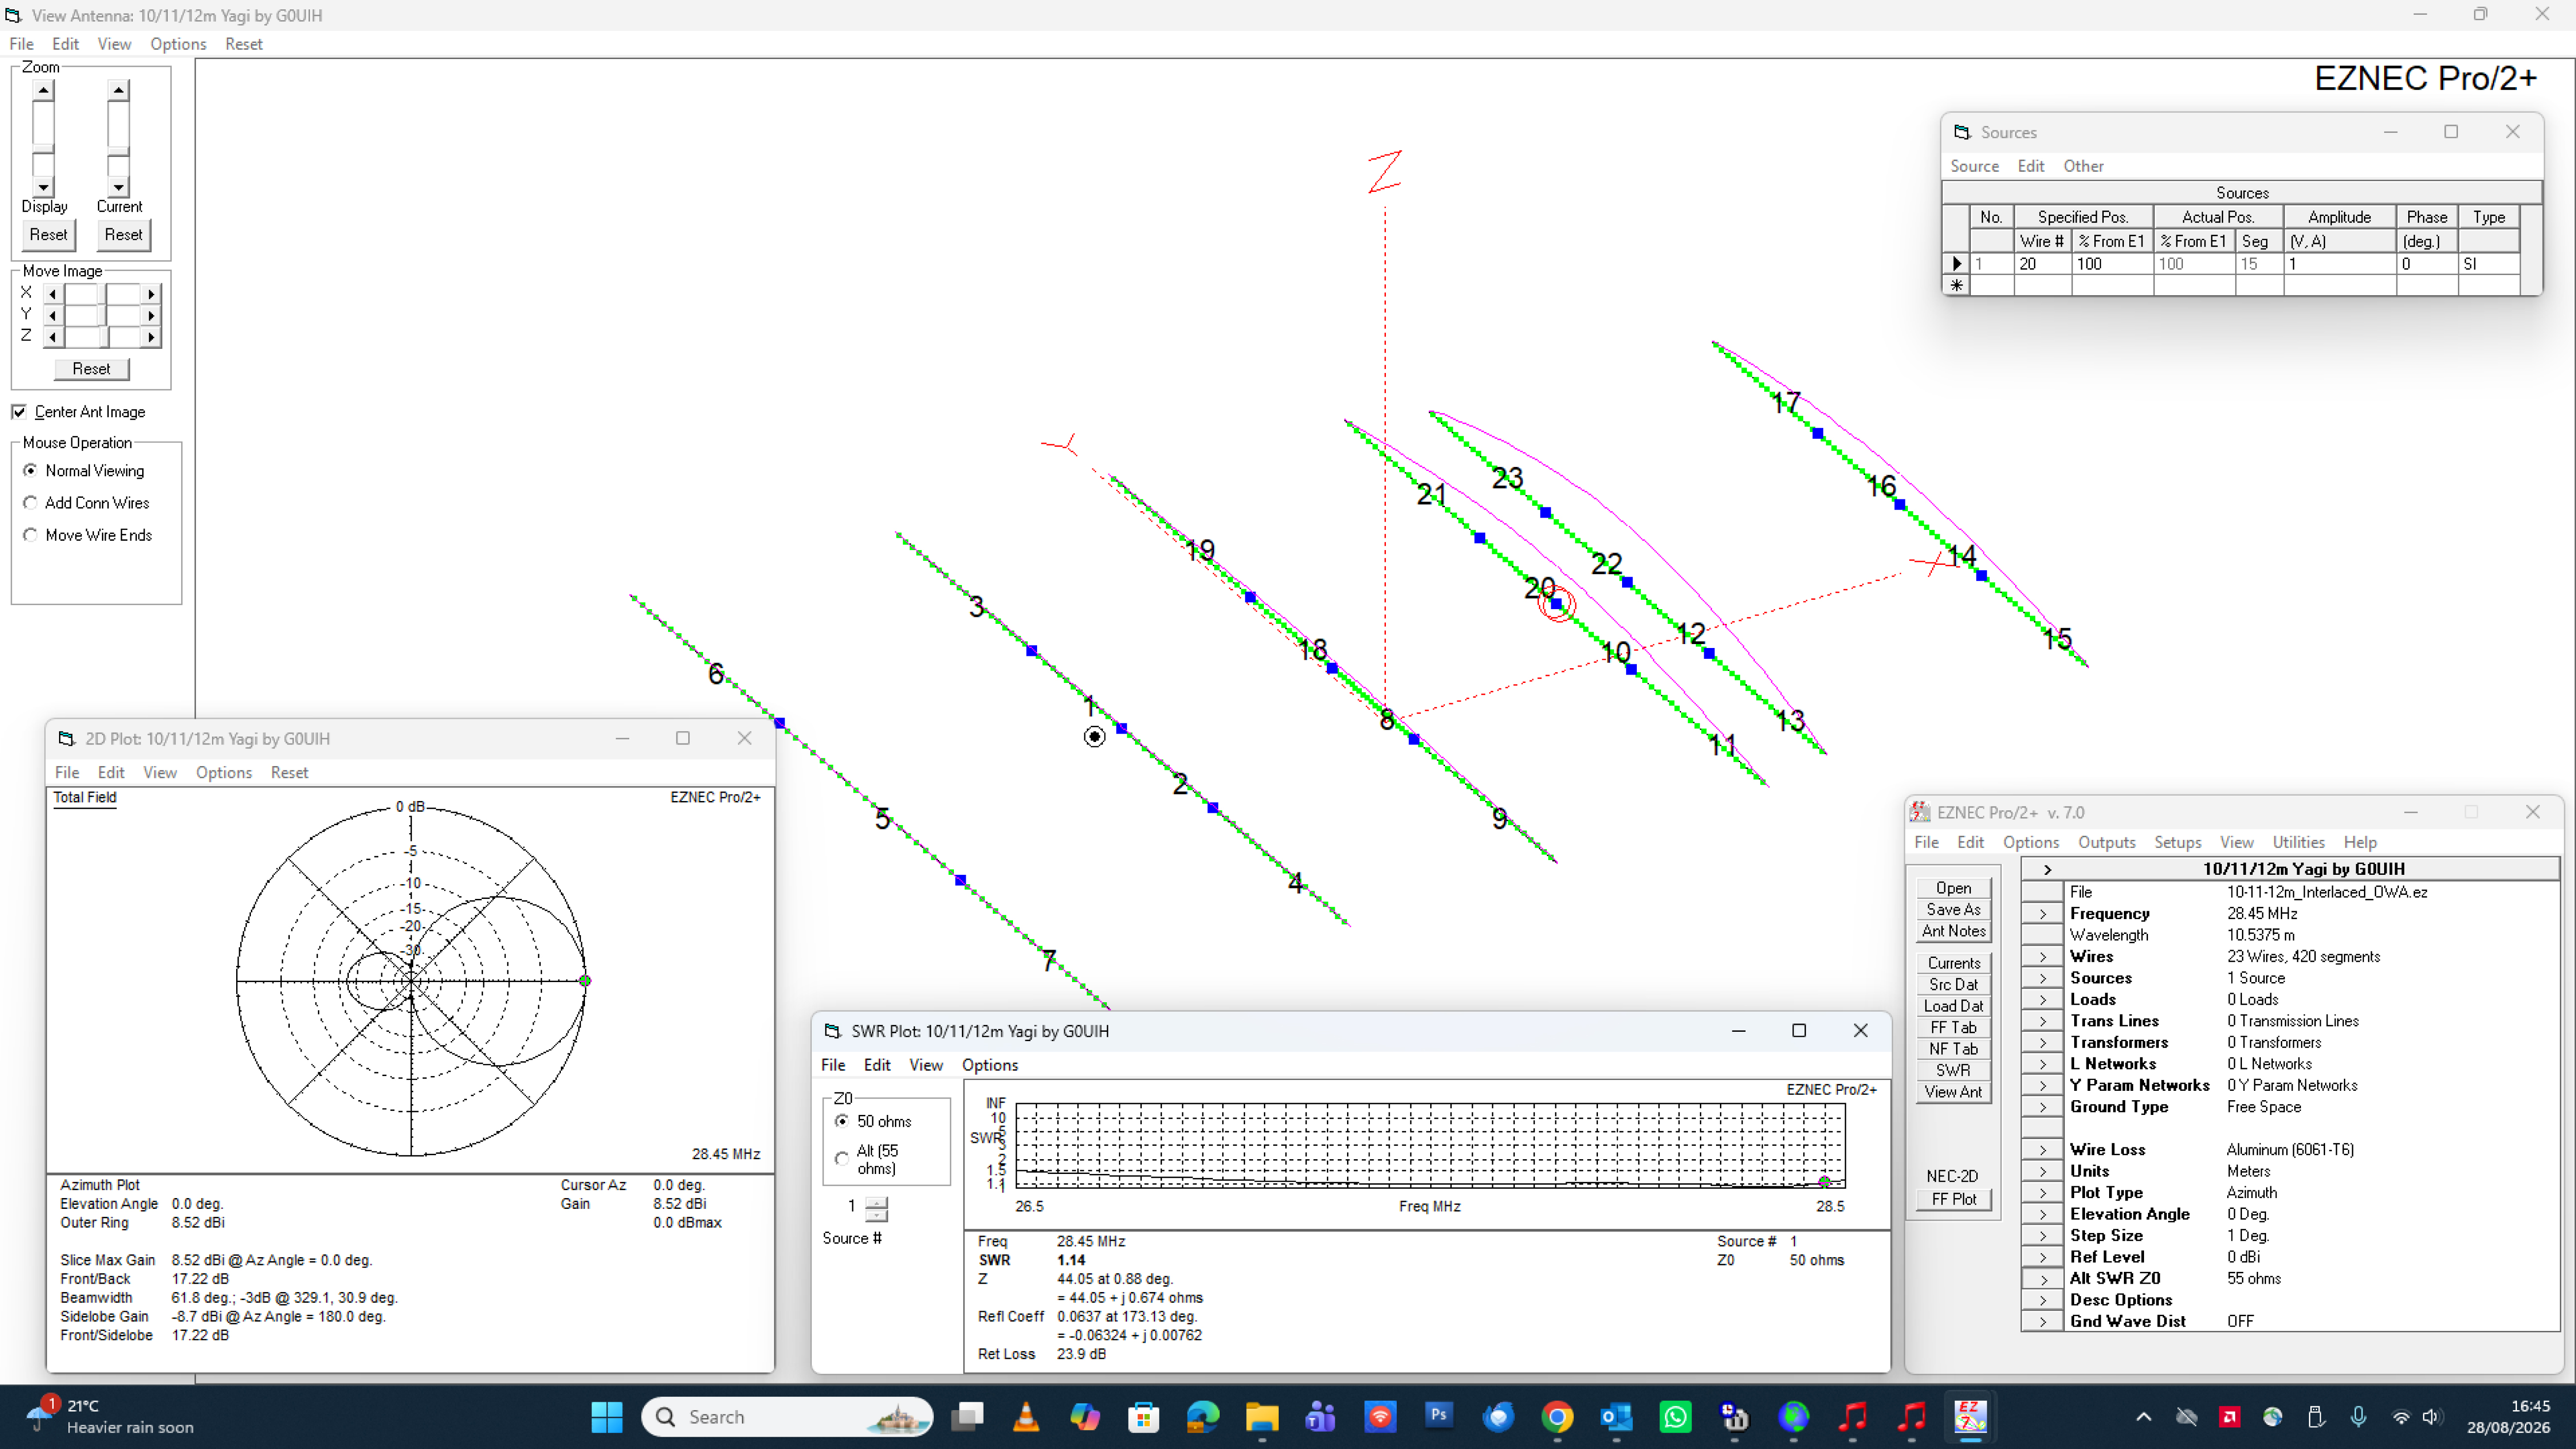Image resolution: width=2576 pixels, height=1449 pixels.
Task: Click the Move Image Reset button
Action: 91,369
